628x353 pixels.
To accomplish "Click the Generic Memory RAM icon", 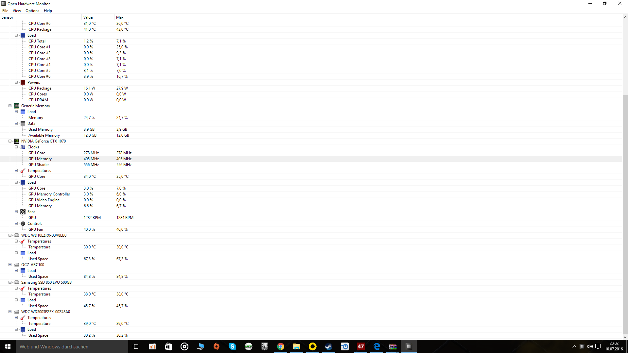I will click(x=17, y=106).
